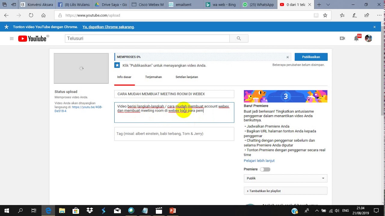Click Pelajari lebih lanjut link
The height and width of the screenshot is (216, 385).
click(259, 161)
